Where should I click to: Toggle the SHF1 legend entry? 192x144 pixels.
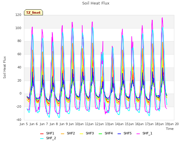click(x=47, y=133)
